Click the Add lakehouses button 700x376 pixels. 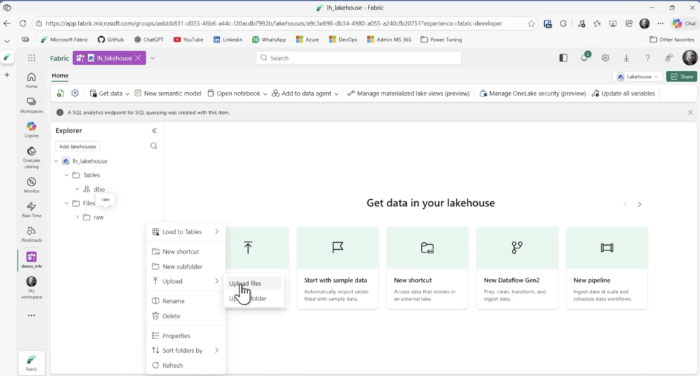click(78, 146)
